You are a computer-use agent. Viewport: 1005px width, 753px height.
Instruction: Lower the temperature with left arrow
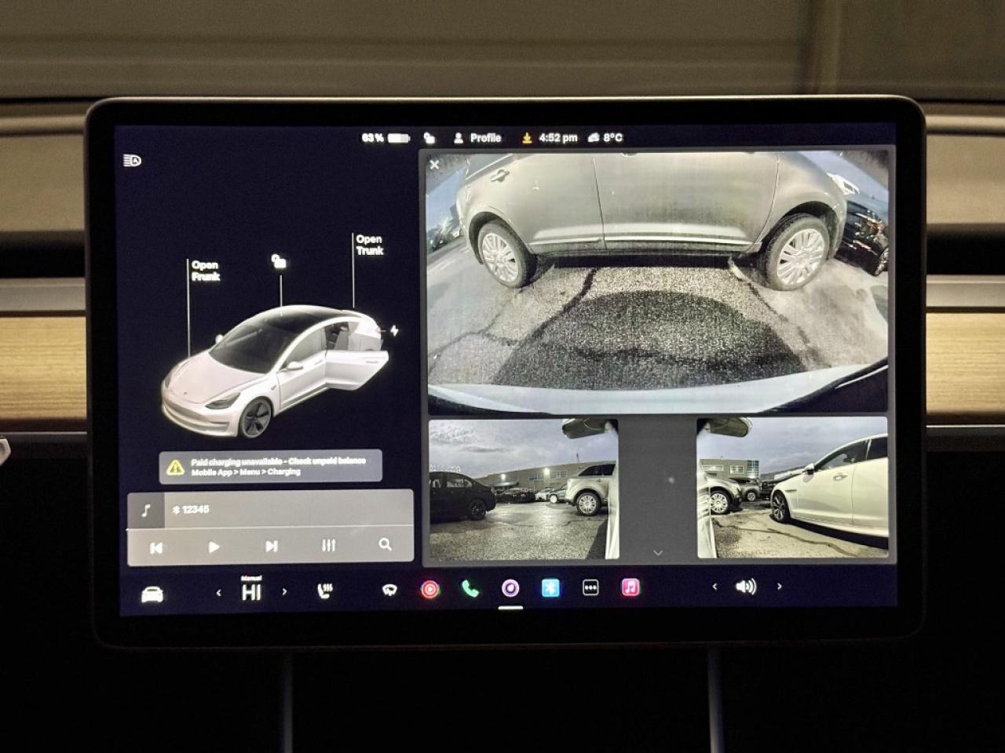click(218, 592)
